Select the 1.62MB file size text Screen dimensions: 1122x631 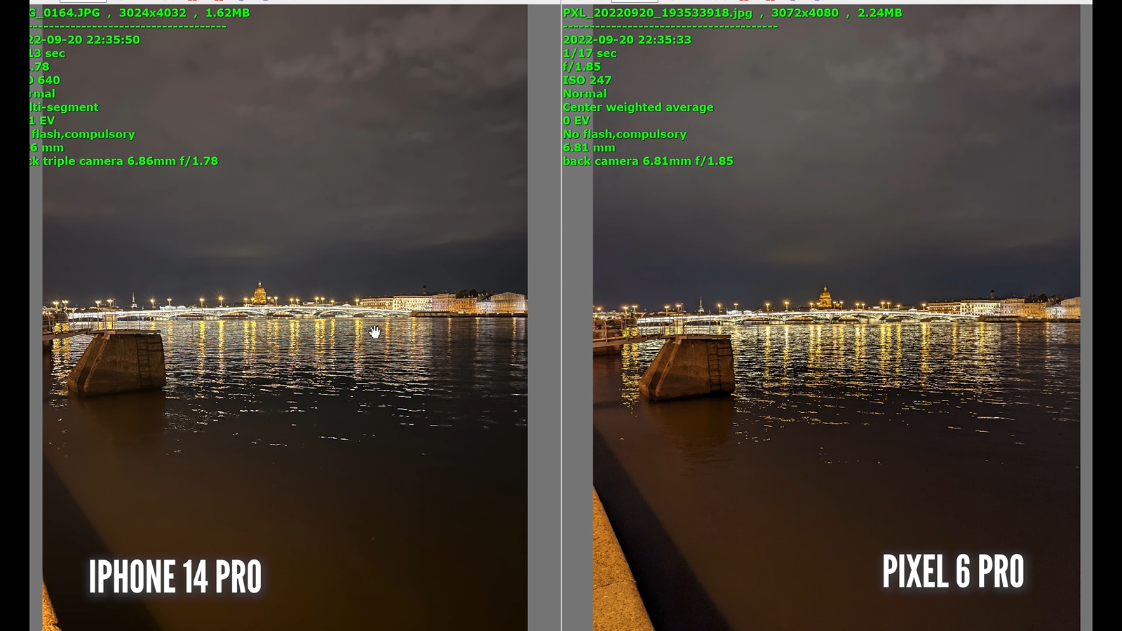click(x=227, y=13)
